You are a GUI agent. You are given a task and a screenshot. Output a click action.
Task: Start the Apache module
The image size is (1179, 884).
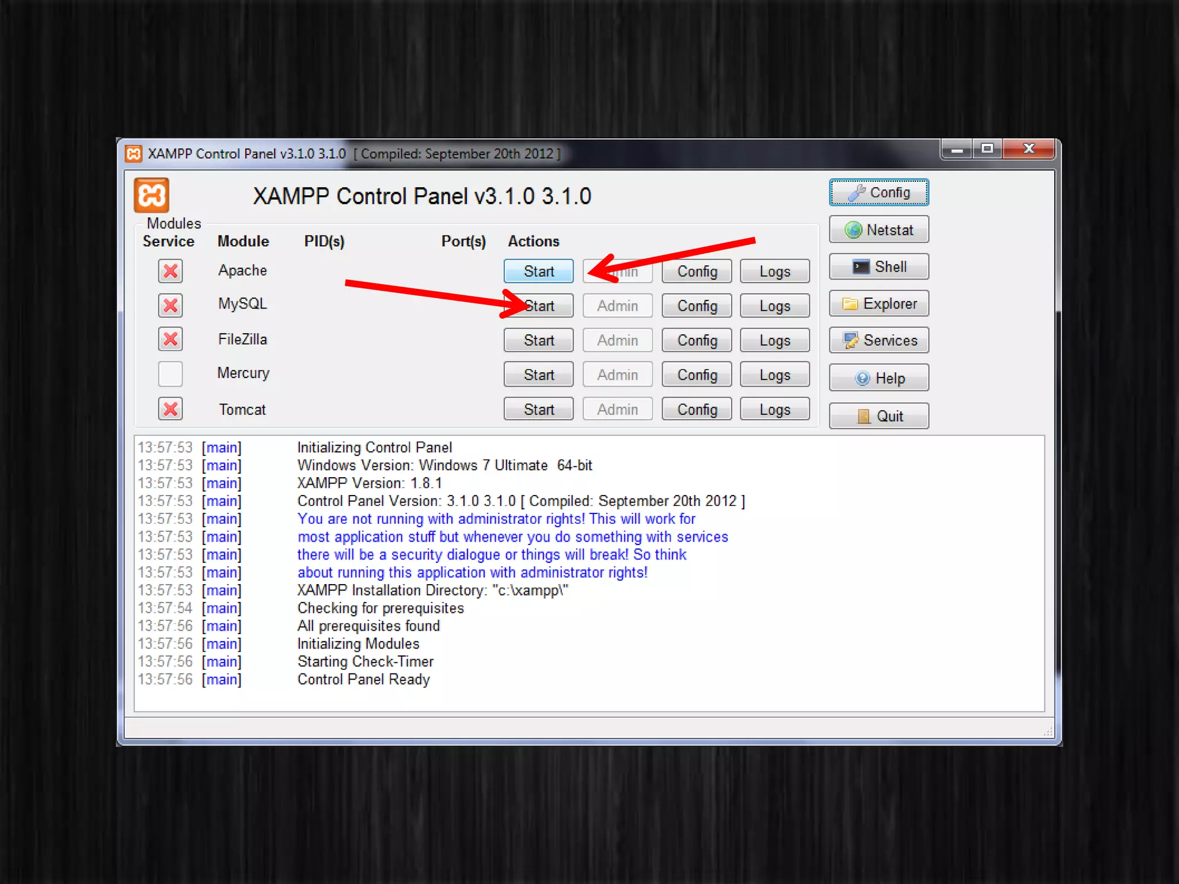pos(538,271)
